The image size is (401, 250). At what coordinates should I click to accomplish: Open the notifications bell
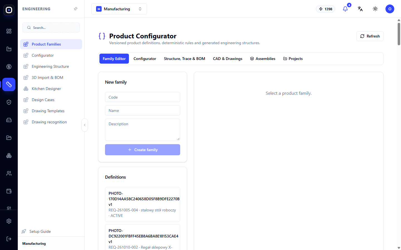[345, 9]
